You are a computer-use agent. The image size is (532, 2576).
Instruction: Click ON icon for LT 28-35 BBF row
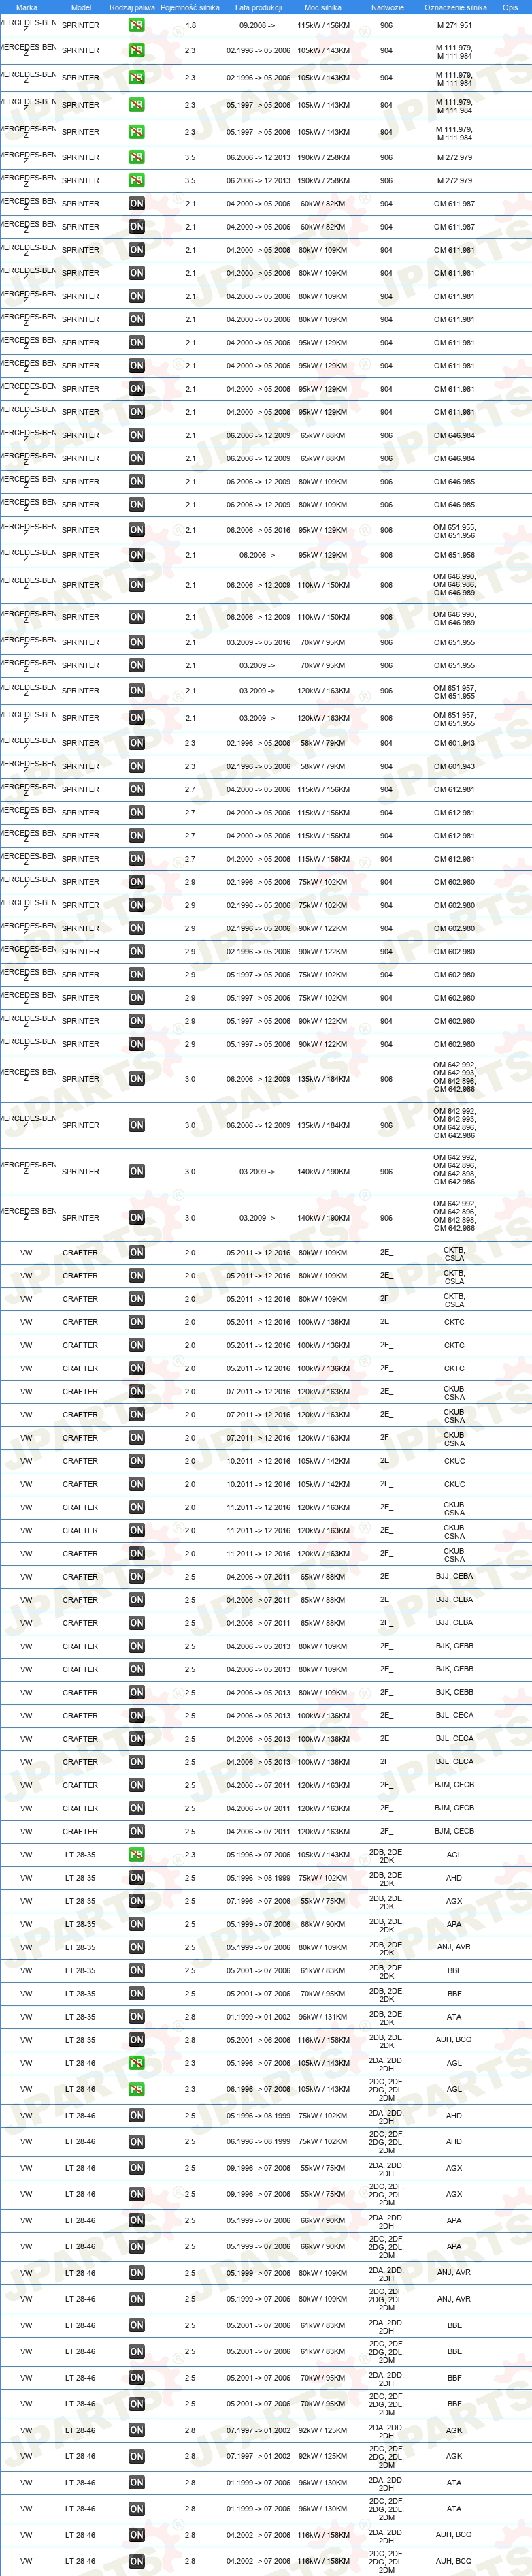pyautogui.click(x=137, y=1993)
